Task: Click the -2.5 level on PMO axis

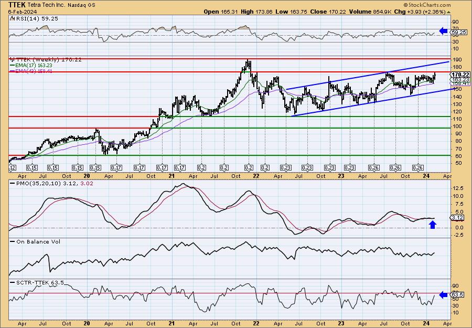Action: [x=457, y=235]
